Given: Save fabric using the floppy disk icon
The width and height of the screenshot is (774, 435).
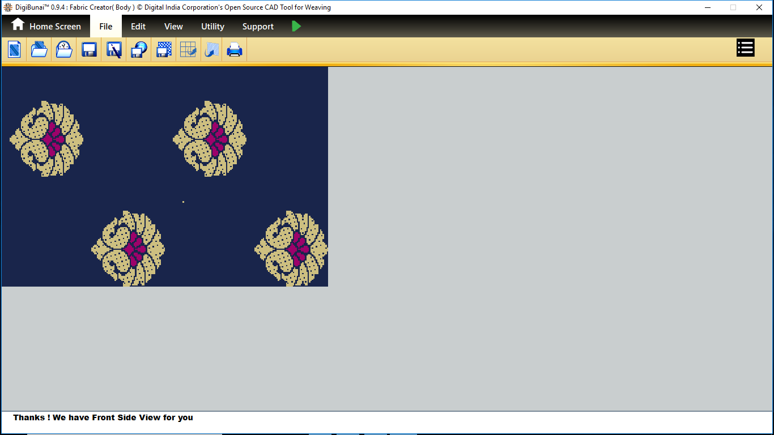Looking at the screenshot, I should [x=89, y=50].
